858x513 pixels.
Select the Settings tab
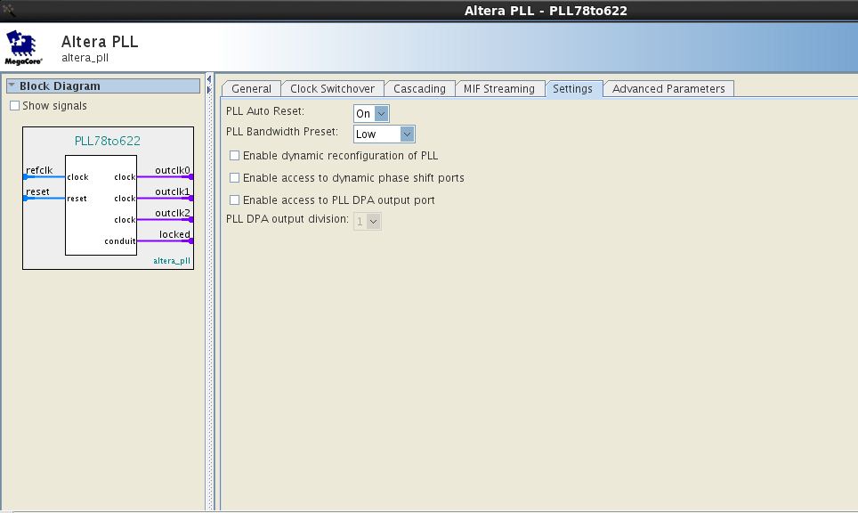point(573,89)
